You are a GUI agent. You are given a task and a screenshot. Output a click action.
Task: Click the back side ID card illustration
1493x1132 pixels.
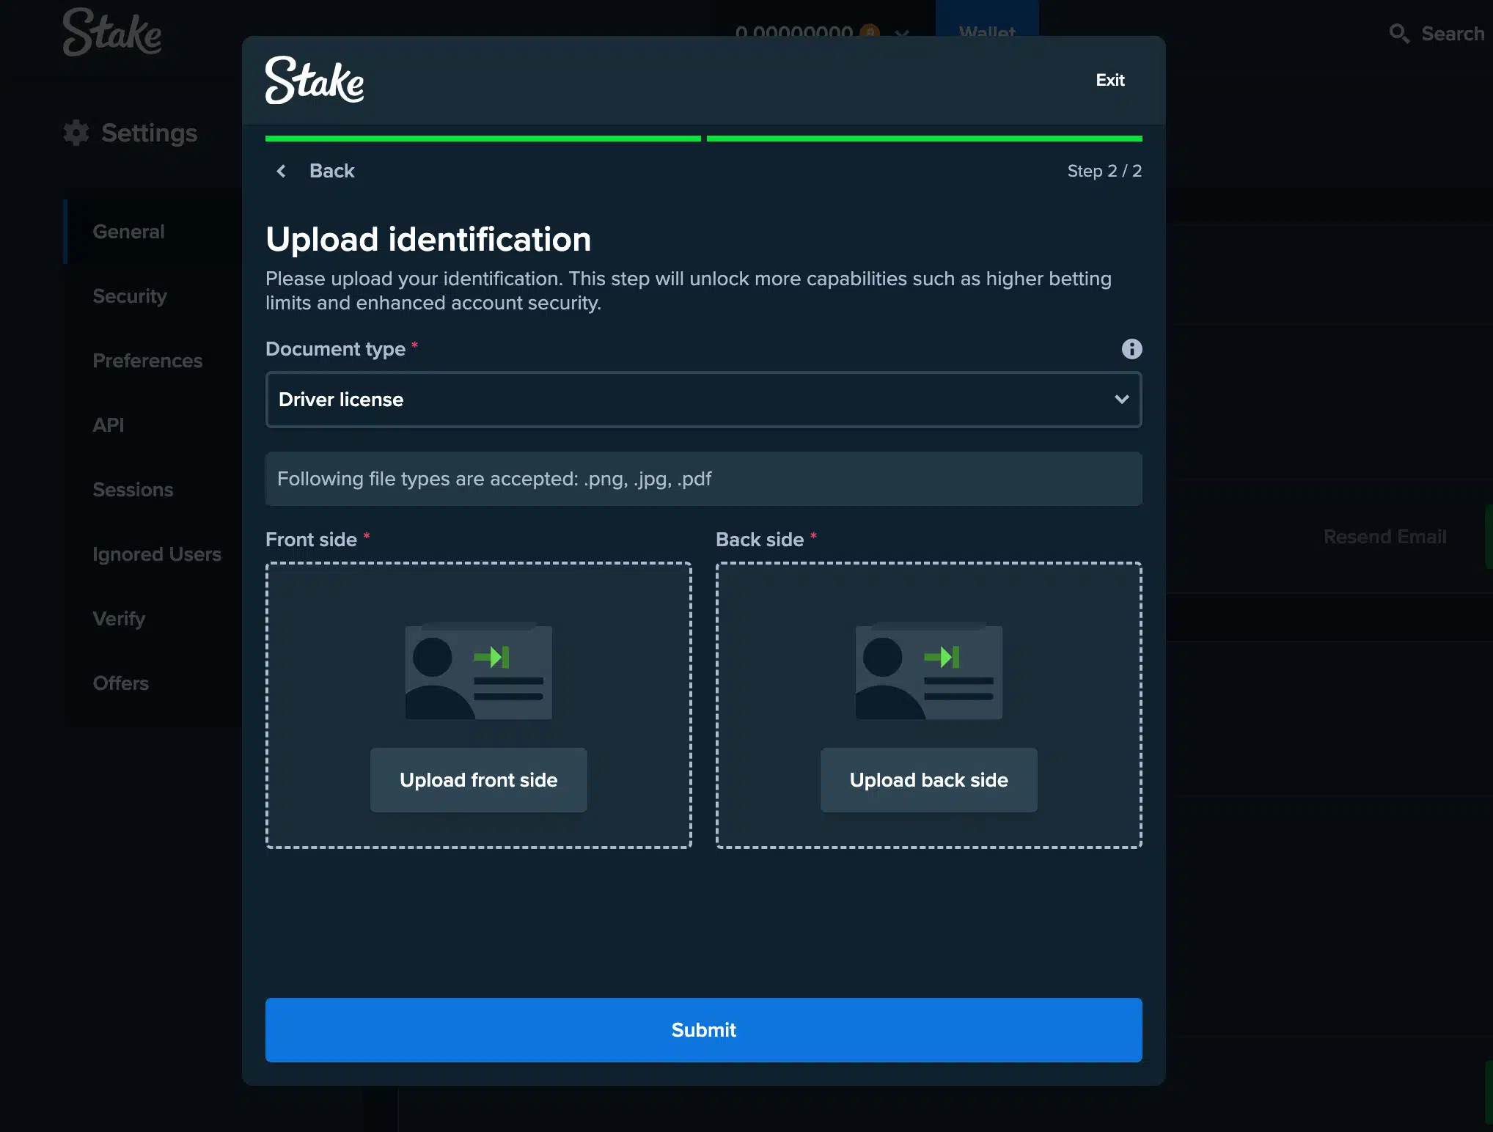coord(928,671)
